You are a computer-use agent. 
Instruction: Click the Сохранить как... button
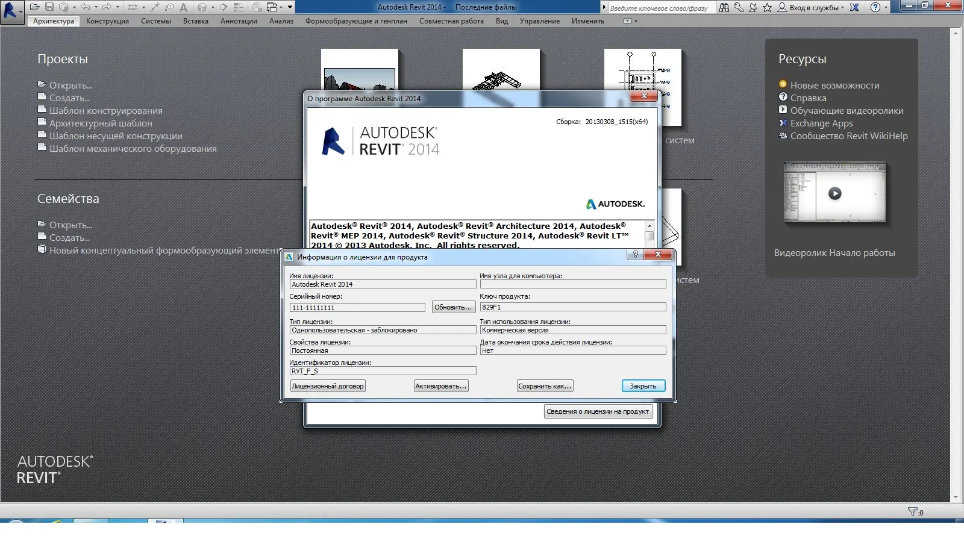(x=545, y=386)
